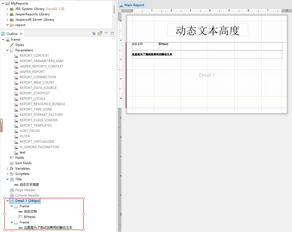
Task: Click the Sort Fields icon in outline
Action: point(12,163)
